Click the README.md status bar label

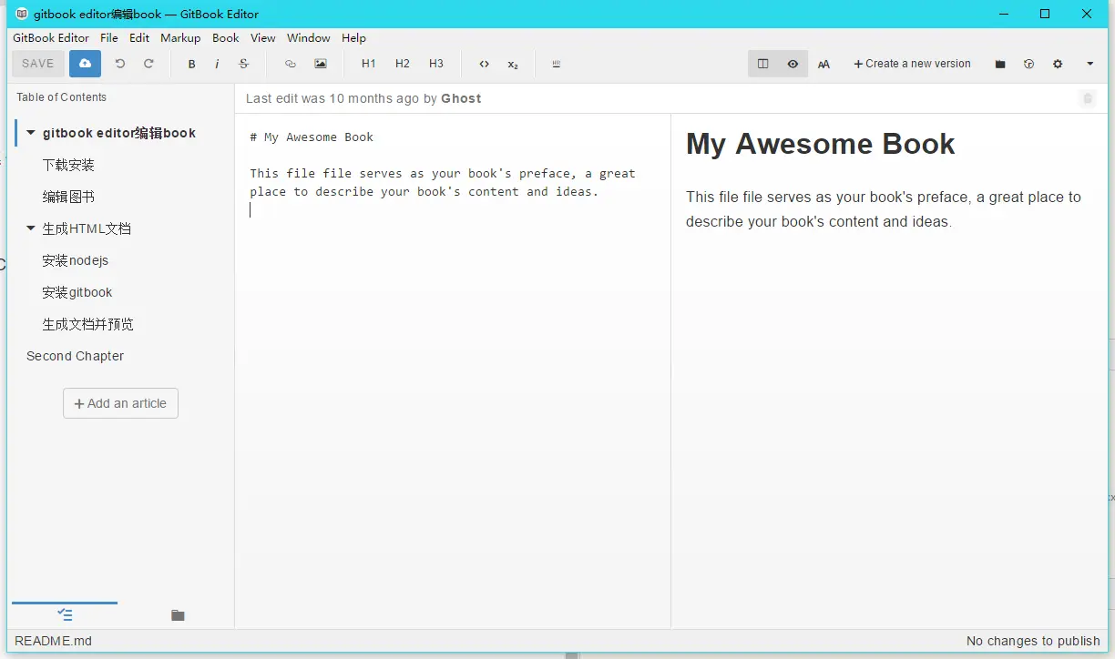(x=53, y=641)
